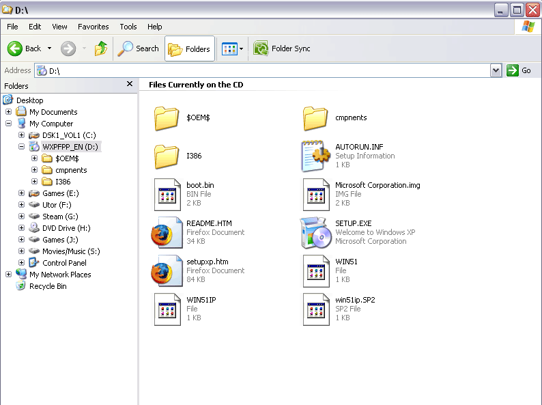Expand the $OEM$ tree node
The image size is (542, 405).
pos(34,158)
